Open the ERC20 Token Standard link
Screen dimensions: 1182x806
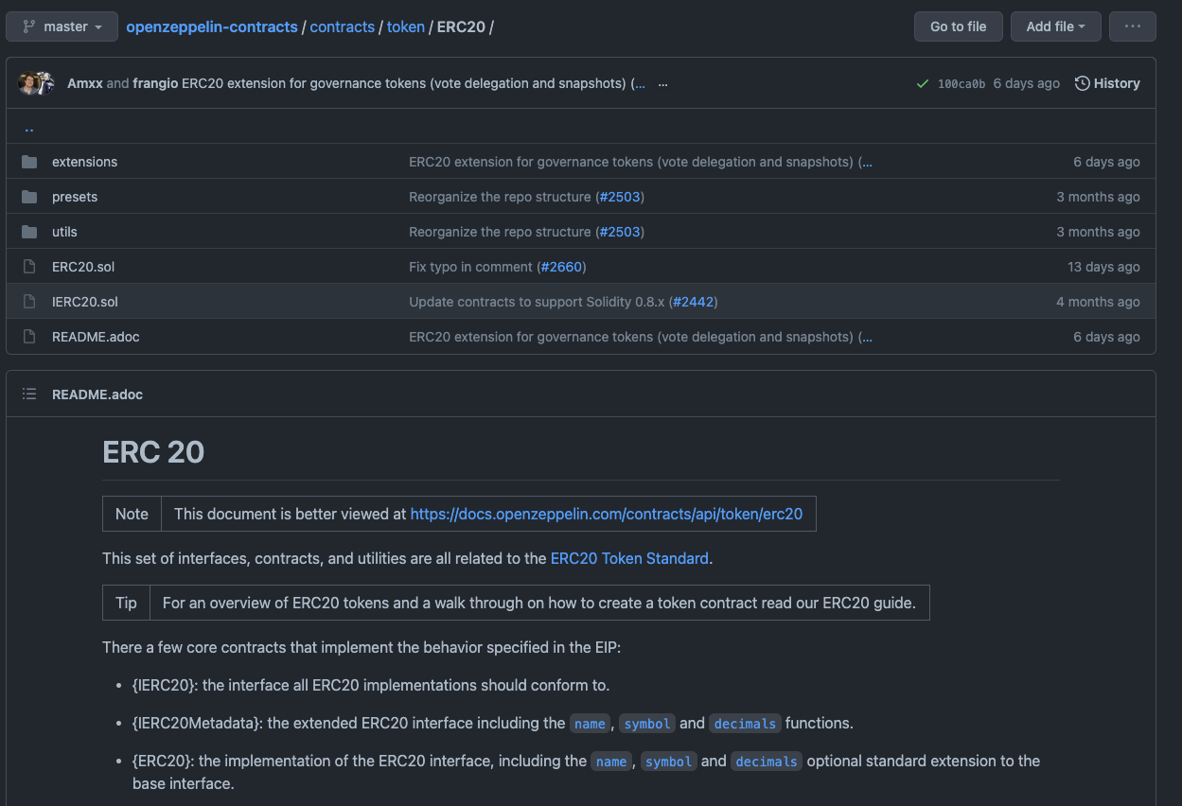(629, 558)
